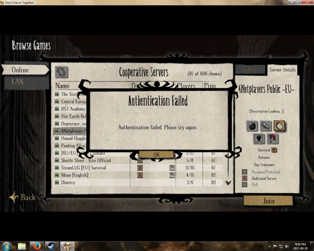Open File Explorer from the taskbar

(22, 246)
